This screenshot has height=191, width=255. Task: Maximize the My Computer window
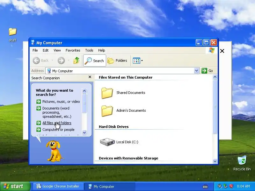206,43
